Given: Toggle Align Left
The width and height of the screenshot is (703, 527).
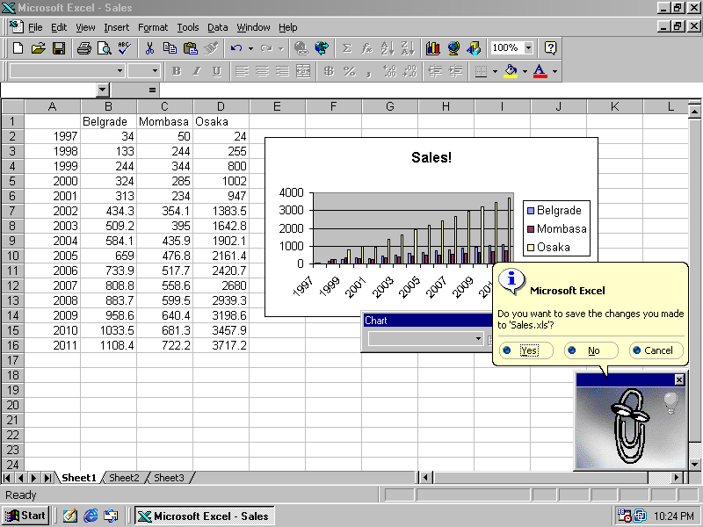Looking at the screenshot, I should coord(243,71).
